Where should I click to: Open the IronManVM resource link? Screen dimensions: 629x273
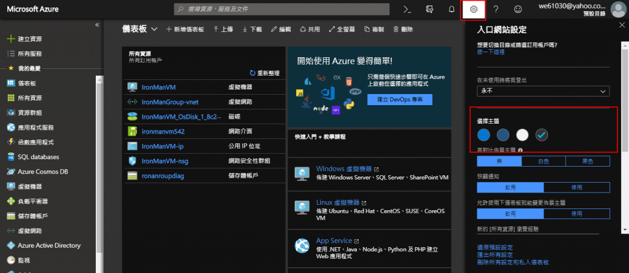pos(158,87)
